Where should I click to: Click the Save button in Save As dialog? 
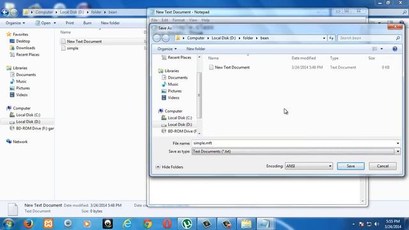pos(351,166)
